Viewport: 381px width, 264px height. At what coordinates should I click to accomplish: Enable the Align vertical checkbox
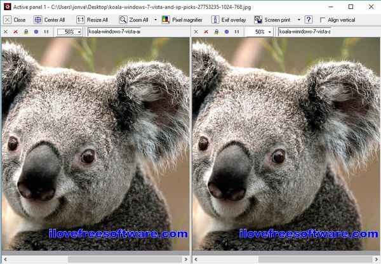click(323, 20)
